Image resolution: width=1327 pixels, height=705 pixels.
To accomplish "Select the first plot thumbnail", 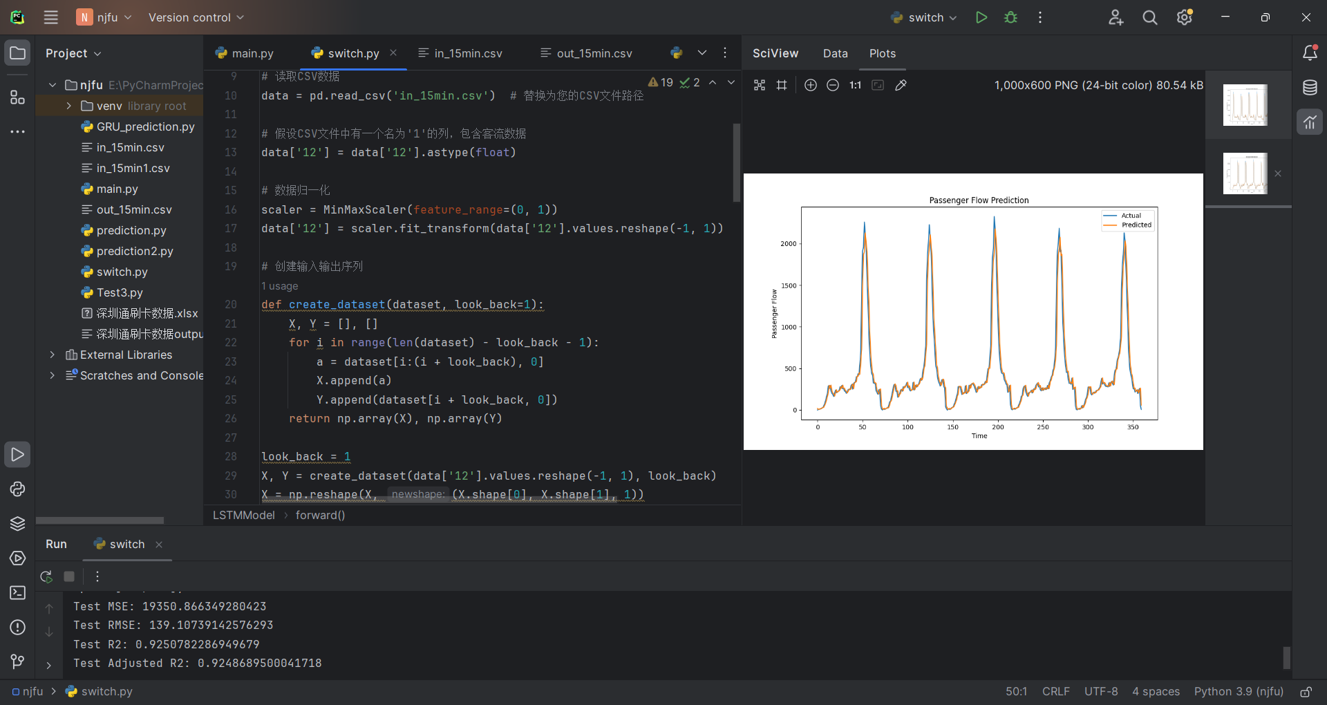I will click(1245, 105).
